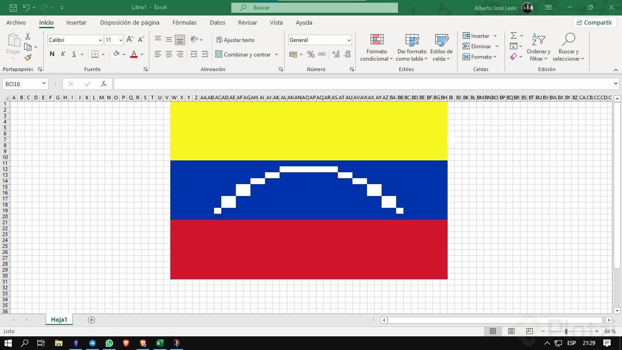
Task: Toggle bottom vertical alignment
Action: click(x=180, y=40)
